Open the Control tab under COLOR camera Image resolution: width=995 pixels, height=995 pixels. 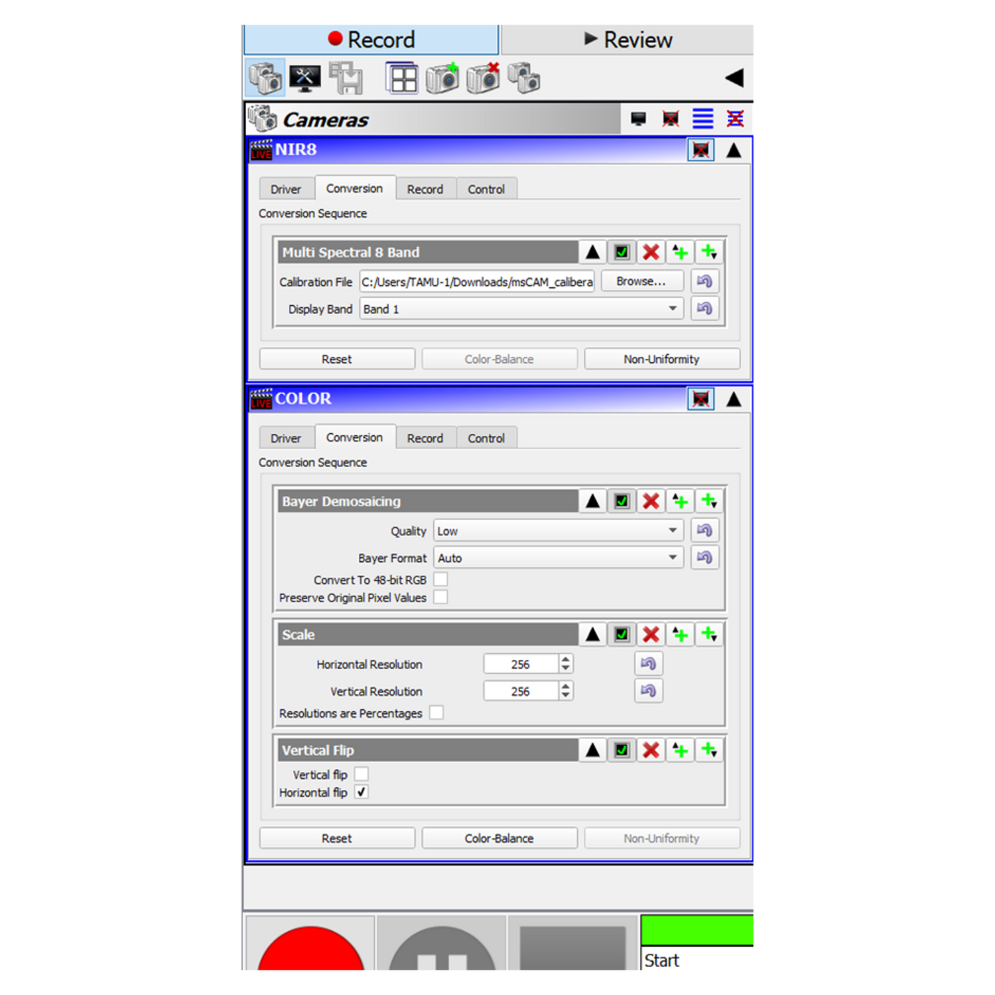486,438
